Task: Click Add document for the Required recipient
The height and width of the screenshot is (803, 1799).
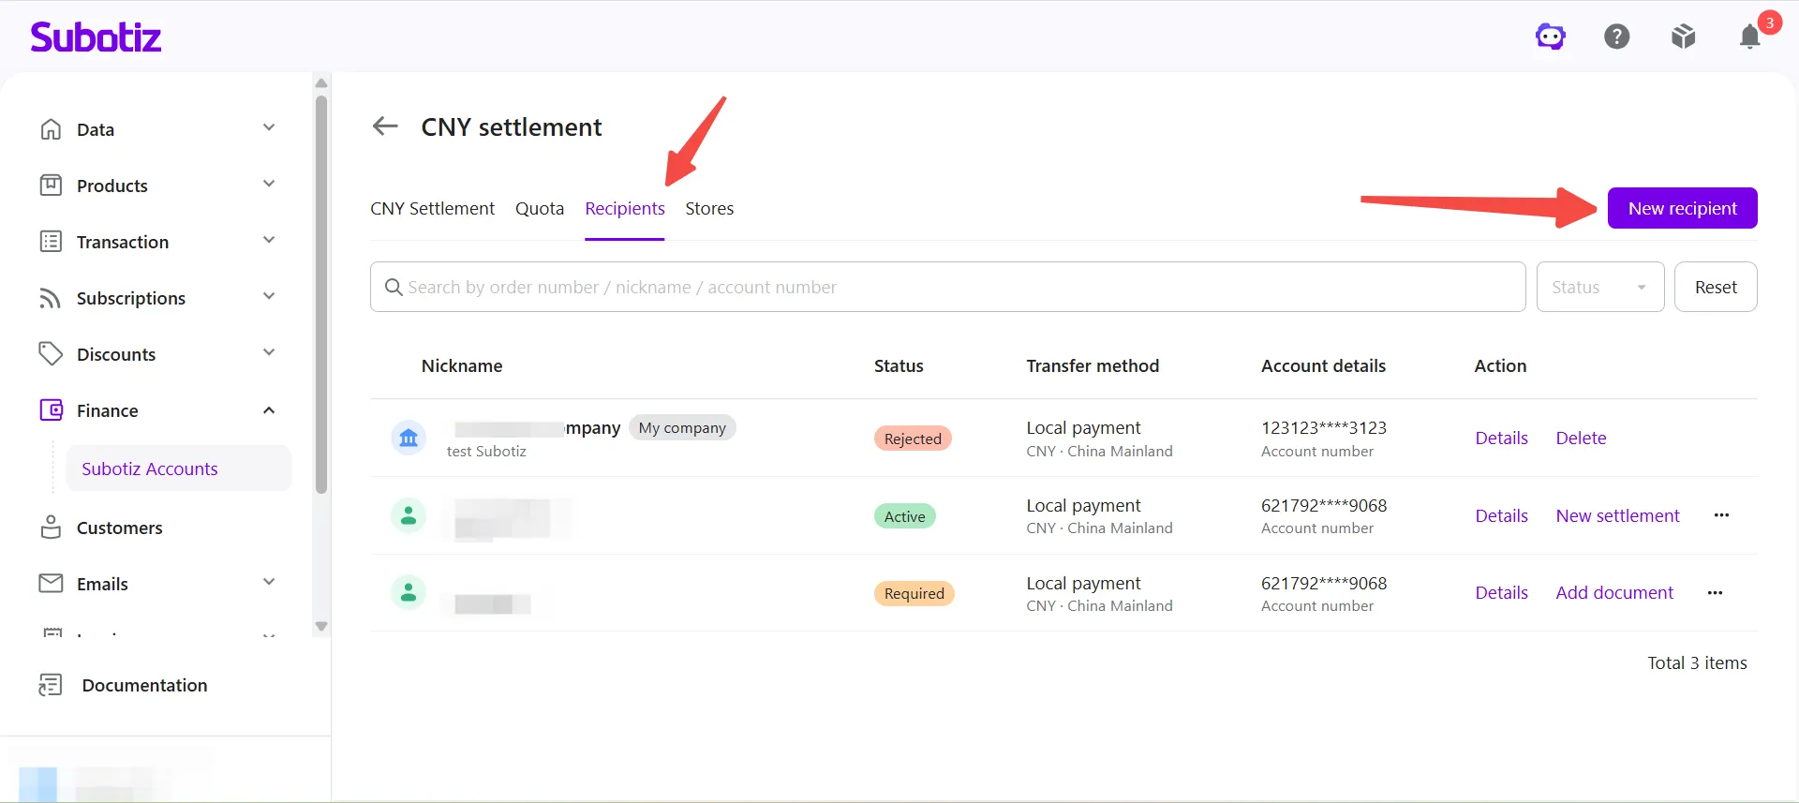Action: [1614, 592]
